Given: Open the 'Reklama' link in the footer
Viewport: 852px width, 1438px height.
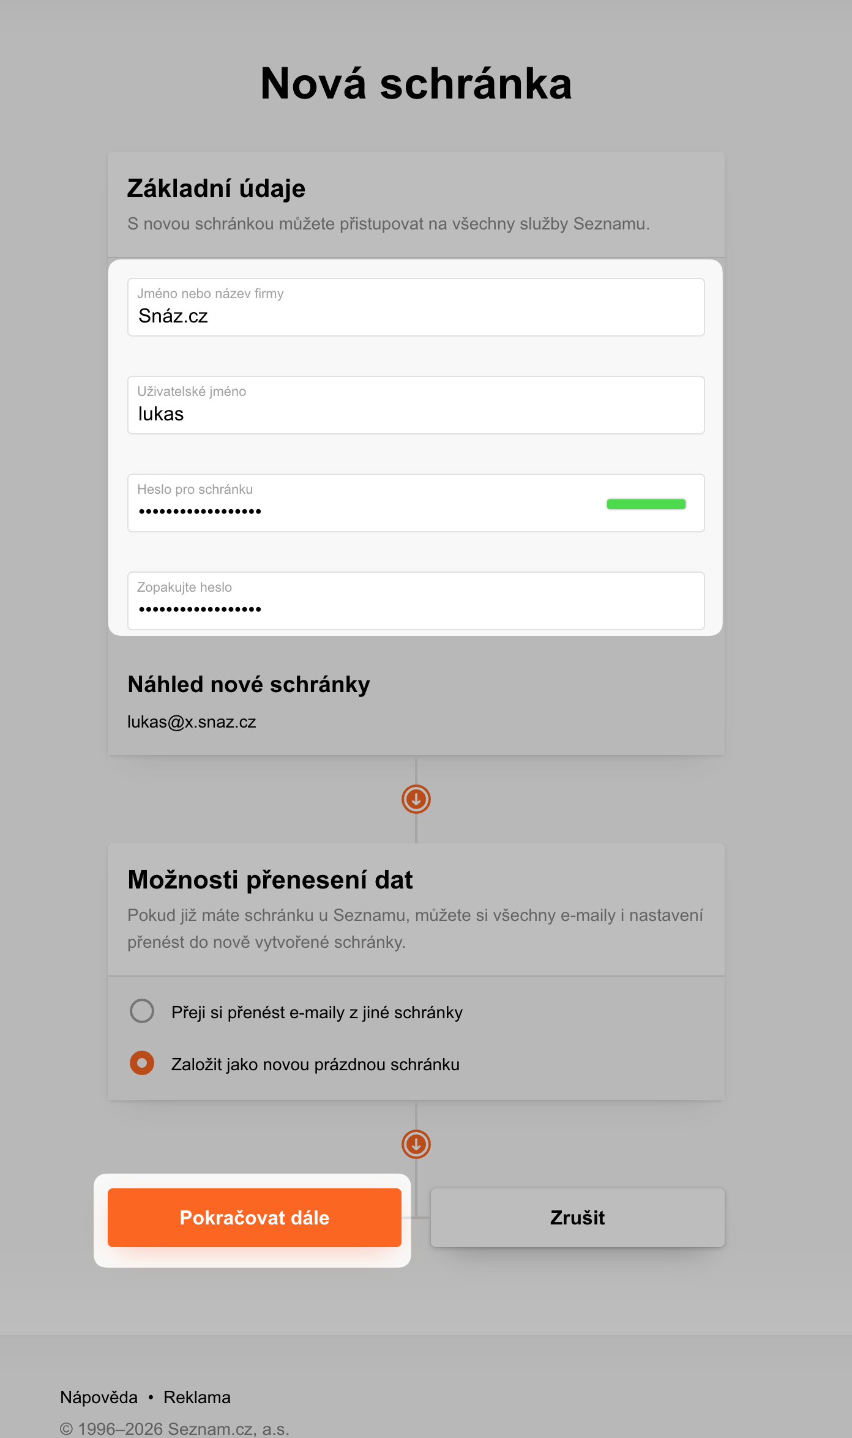Looking at the screenshot, I should coord(197,1398).
